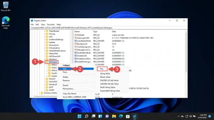
Task: Open taskbar Search magnifier
Action: [87, 116]
